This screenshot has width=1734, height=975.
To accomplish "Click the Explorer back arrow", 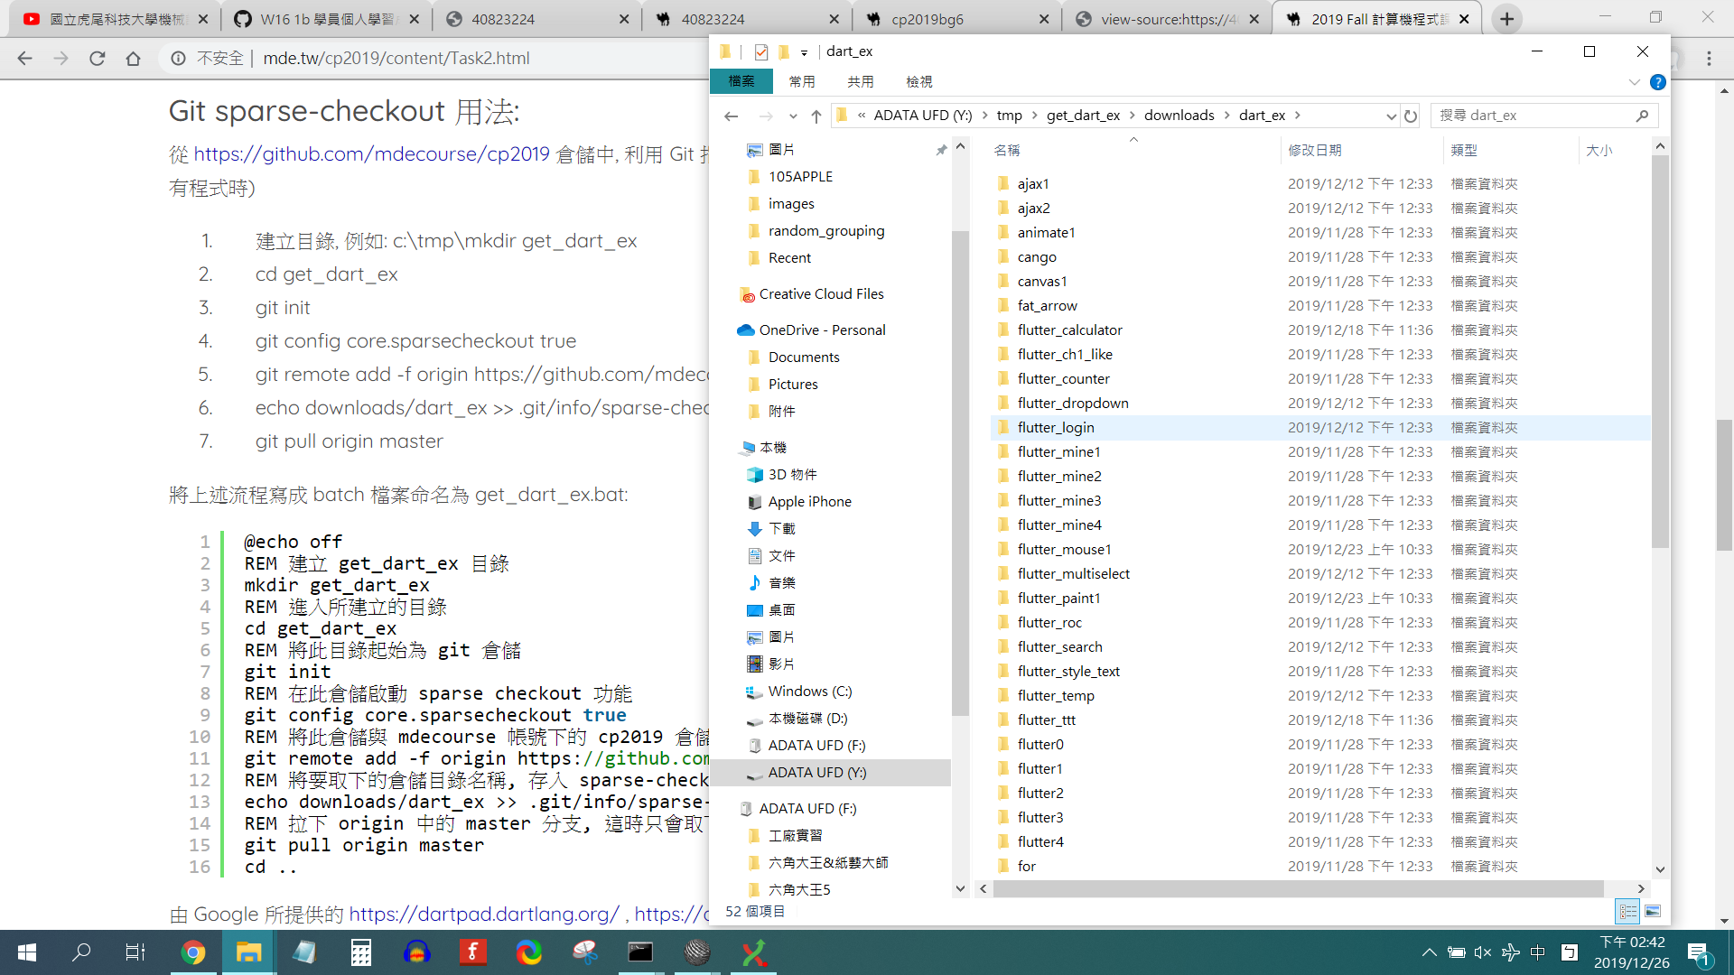I will click(732, 116).
